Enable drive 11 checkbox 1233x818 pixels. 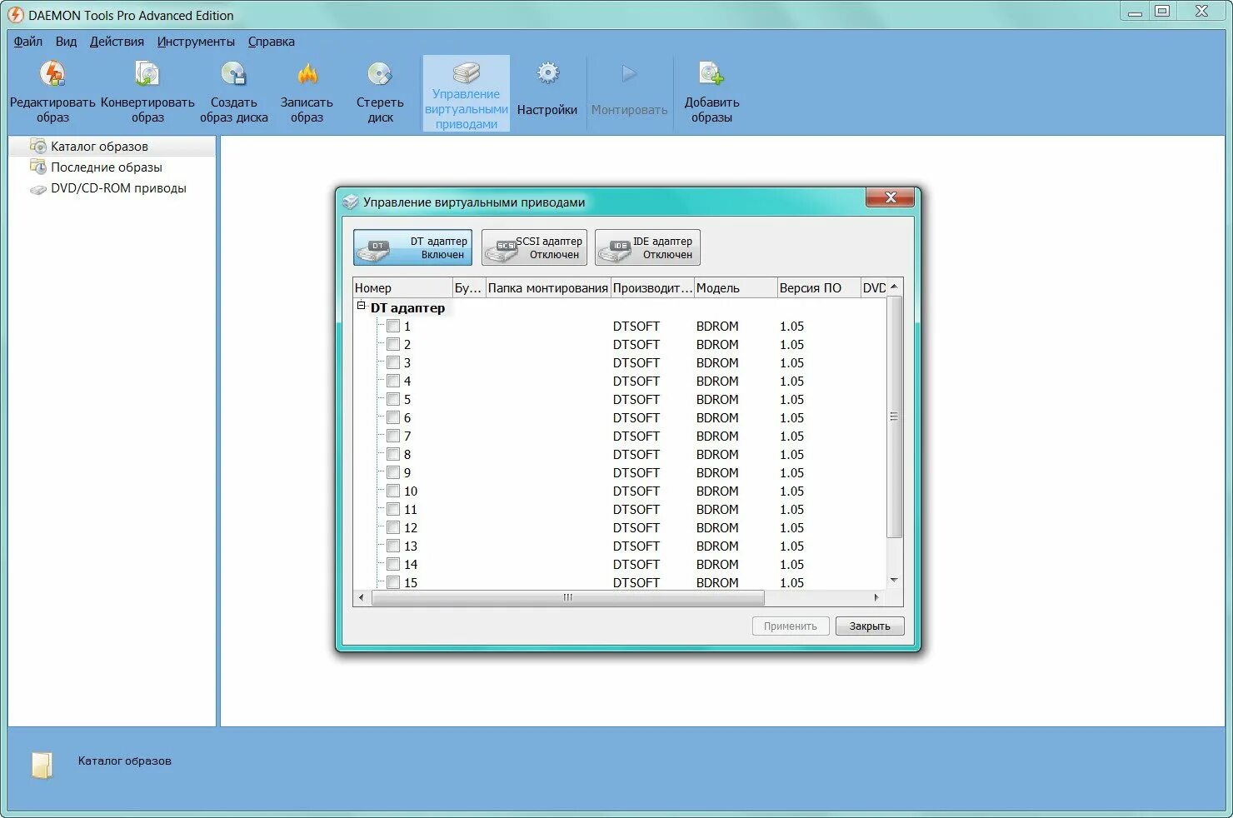pos(393,509)
